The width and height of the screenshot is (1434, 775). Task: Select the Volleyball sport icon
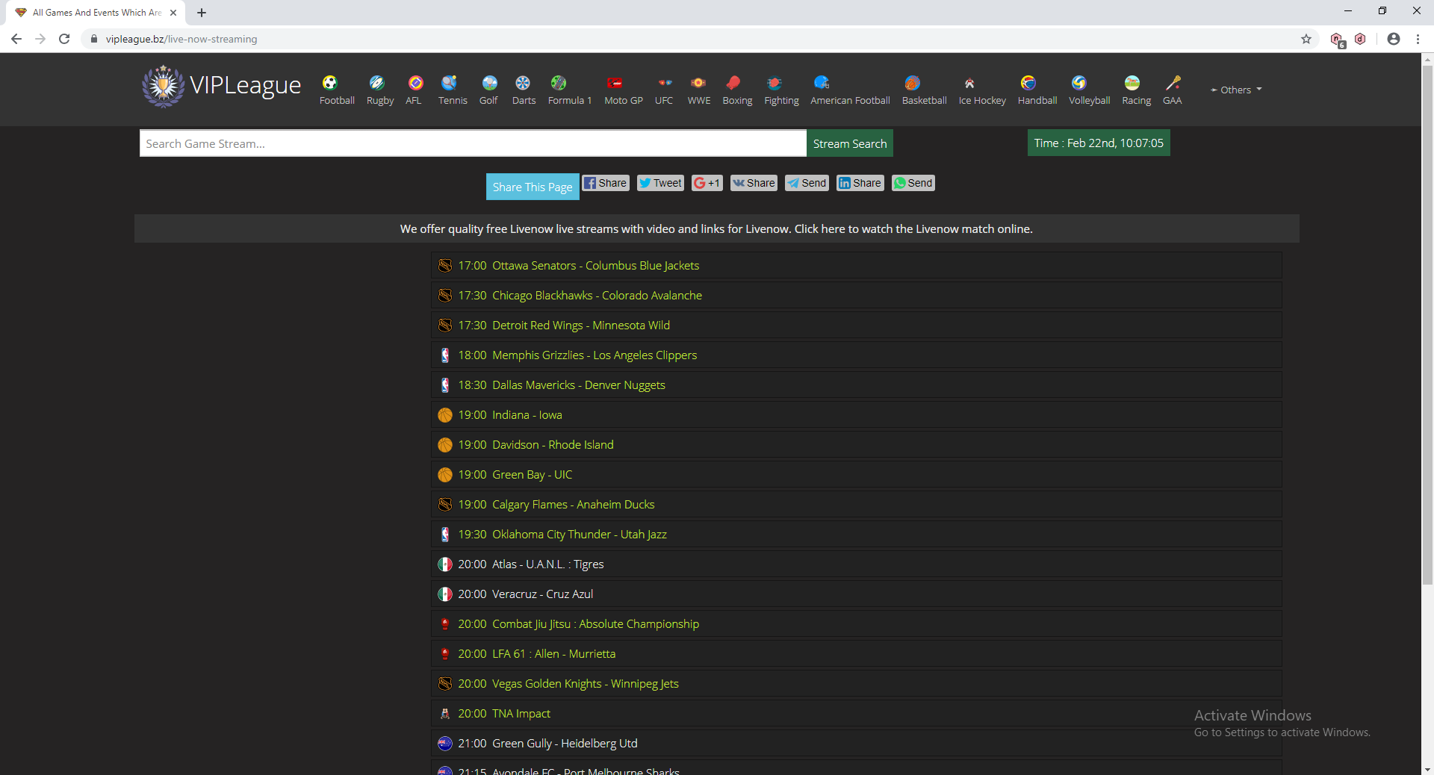(1088, 88)
